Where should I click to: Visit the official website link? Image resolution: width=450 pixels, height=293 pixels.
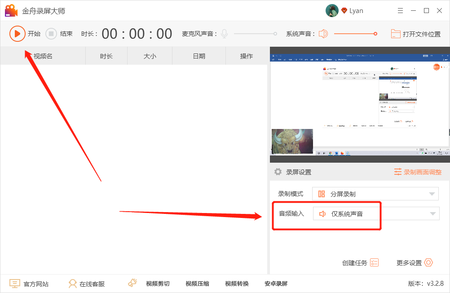pyautogui.click(x=30, y=284)
